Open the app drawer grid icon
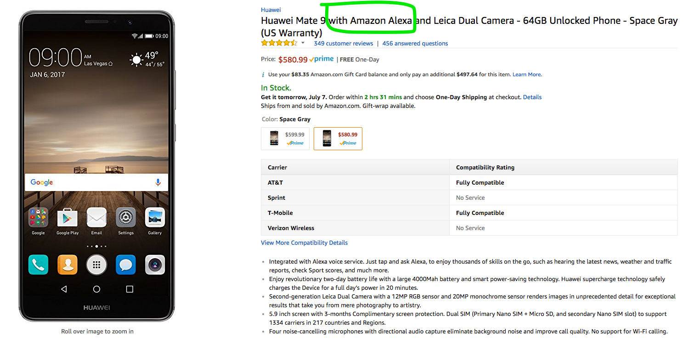This screenshot has height=344, width=688. tap(96, 265)
